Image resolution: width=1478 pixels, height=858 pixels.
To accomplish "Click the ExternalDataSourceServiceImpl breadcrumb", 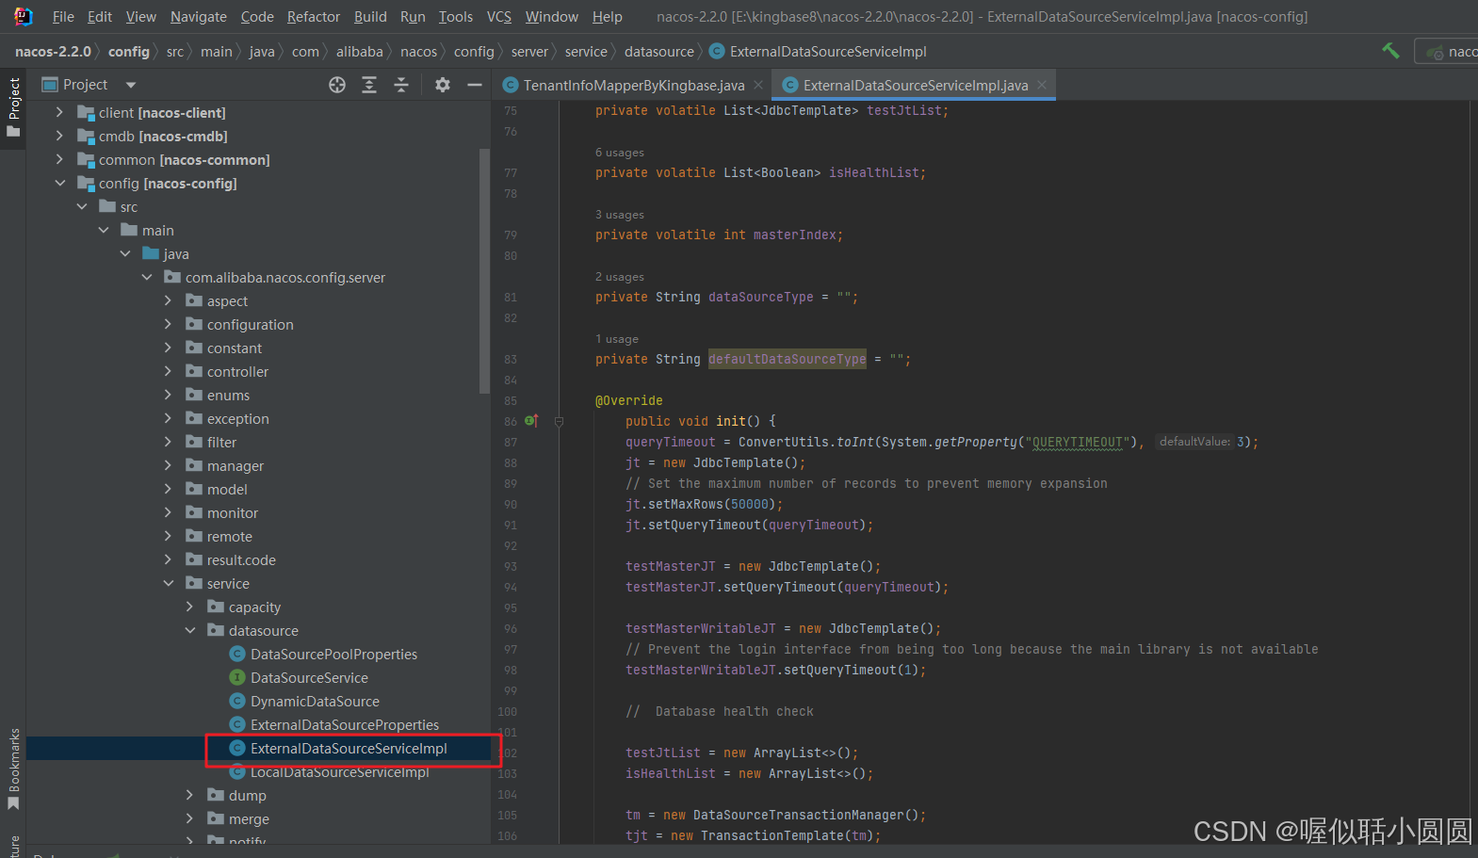I will (819, 52).
